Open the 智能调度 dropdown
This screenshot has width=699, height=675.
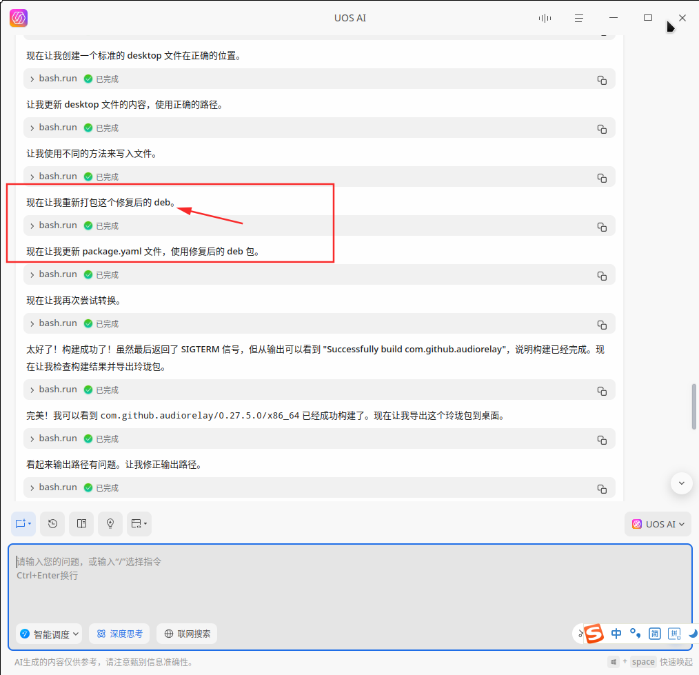click(49, 634)
